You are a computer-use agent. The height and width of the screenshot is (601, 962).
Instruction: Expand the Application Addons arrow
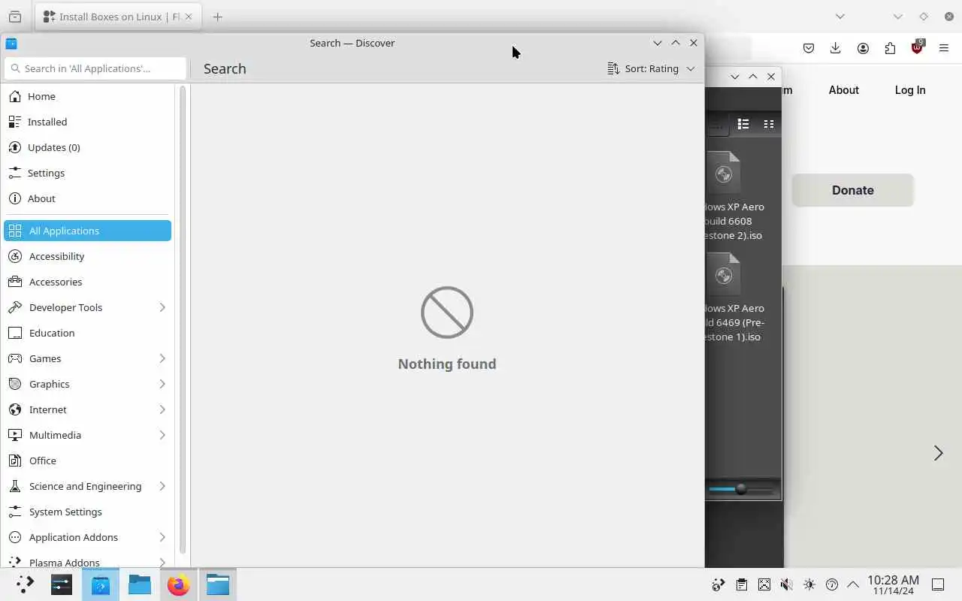[162, 537]
